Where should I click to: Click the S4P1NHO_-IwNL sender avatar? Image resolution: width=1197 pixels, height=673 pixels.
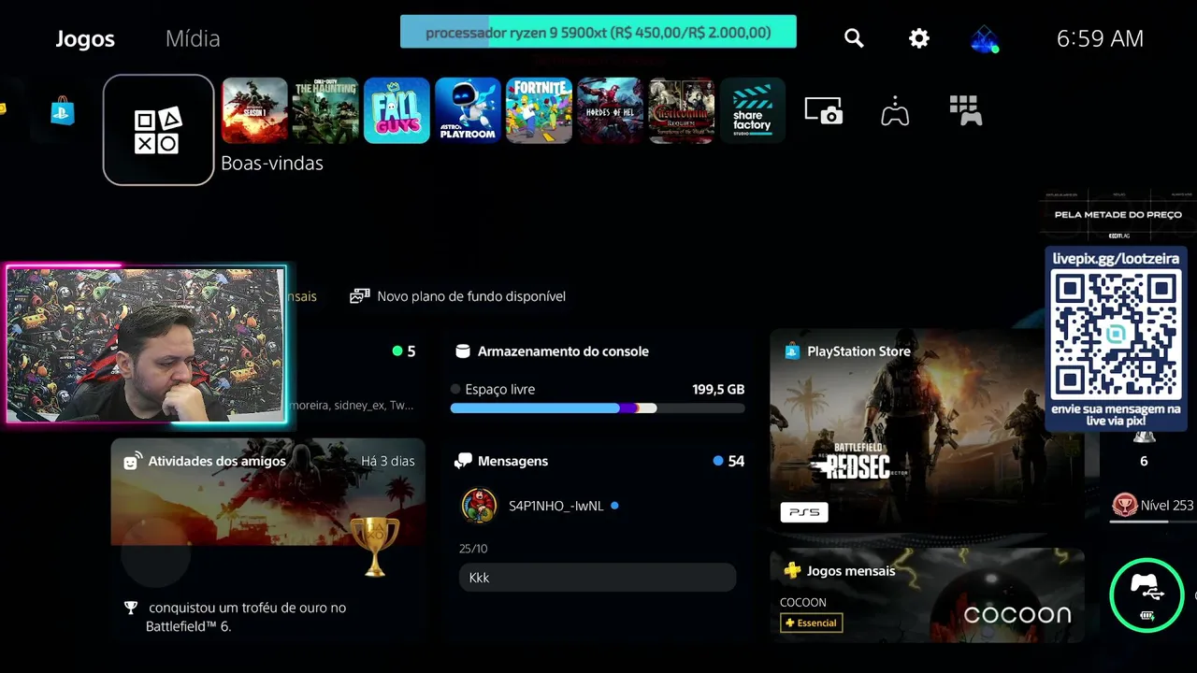(479, 506)
